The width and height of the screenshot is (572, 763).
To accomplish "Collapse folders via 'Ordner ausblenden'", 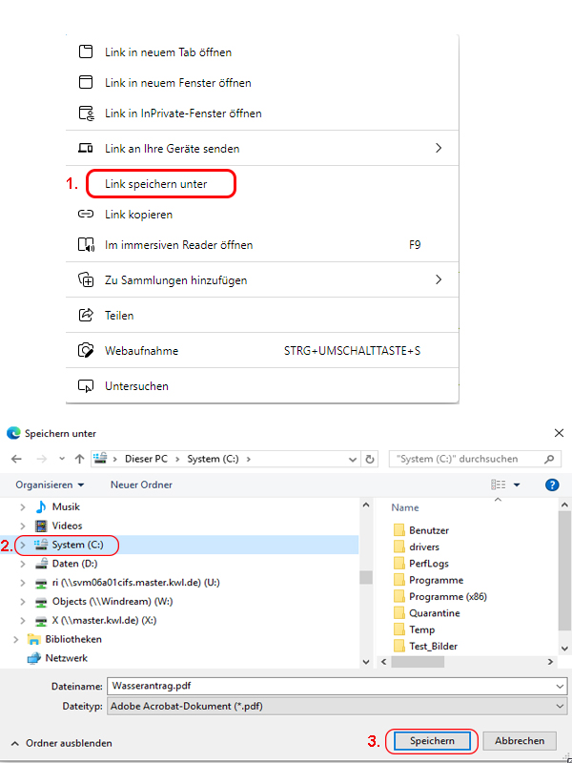I will [x=62, y=743].
